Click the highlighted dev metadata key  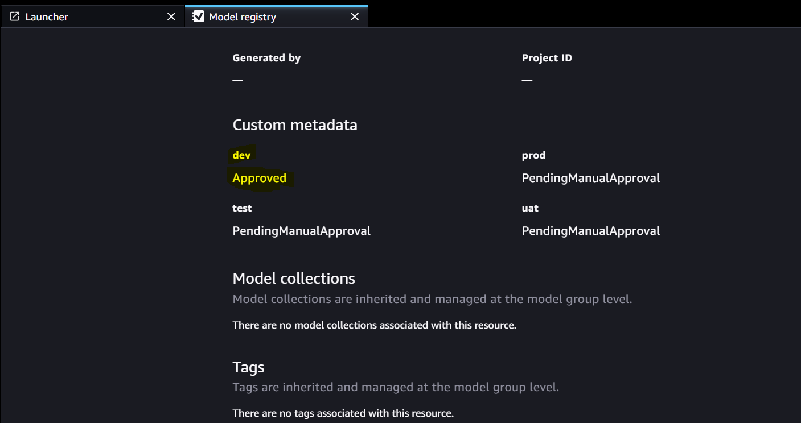coord(241,154)
